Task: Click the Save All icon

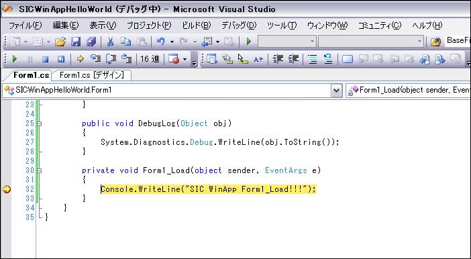Action: [x=91, y=42]
